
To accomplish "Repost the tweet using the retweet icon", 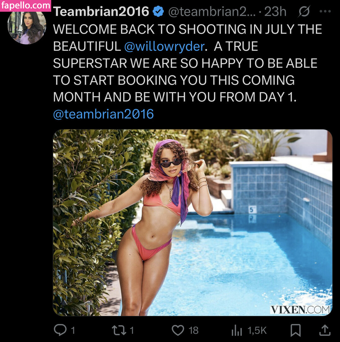I will (119, 330).
